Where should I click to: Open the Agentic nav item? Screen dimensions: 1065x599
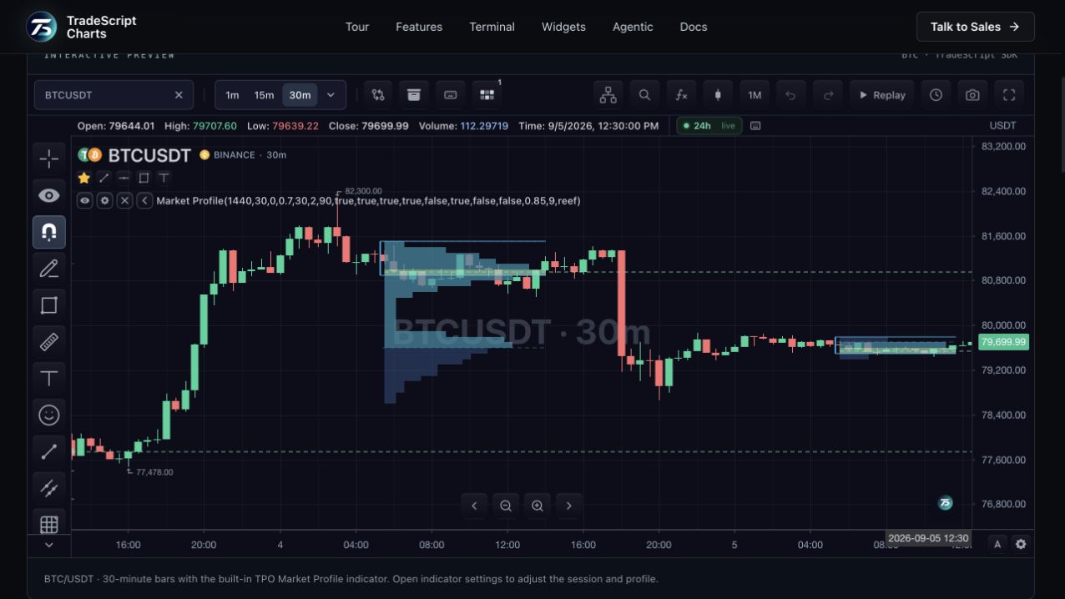(633, 27)
